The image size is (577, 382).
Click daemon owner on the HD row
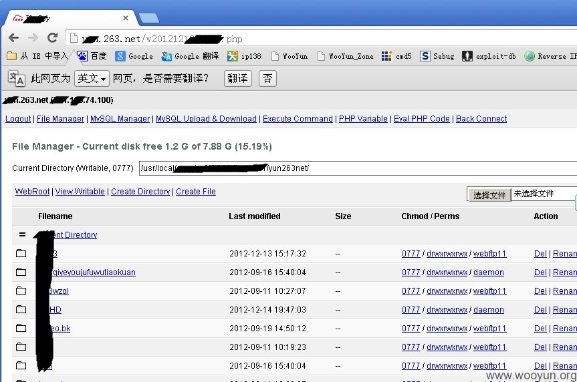(489, 310)
